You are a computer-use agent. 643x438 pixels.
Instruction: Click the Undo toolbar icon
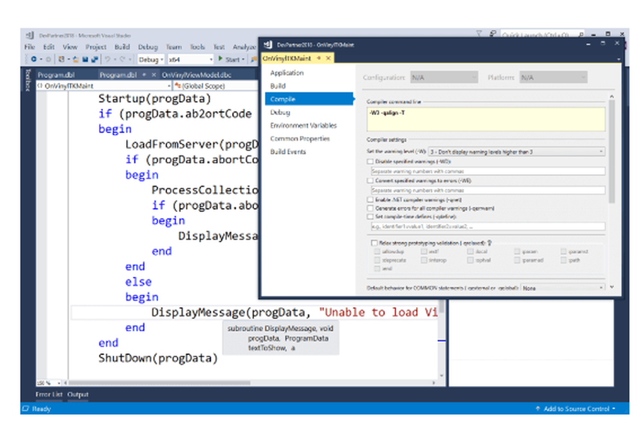click(107, 60)
